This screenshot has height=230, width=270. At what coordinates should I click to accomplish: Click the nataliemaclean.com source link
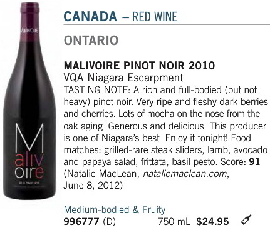click(185, 173)
